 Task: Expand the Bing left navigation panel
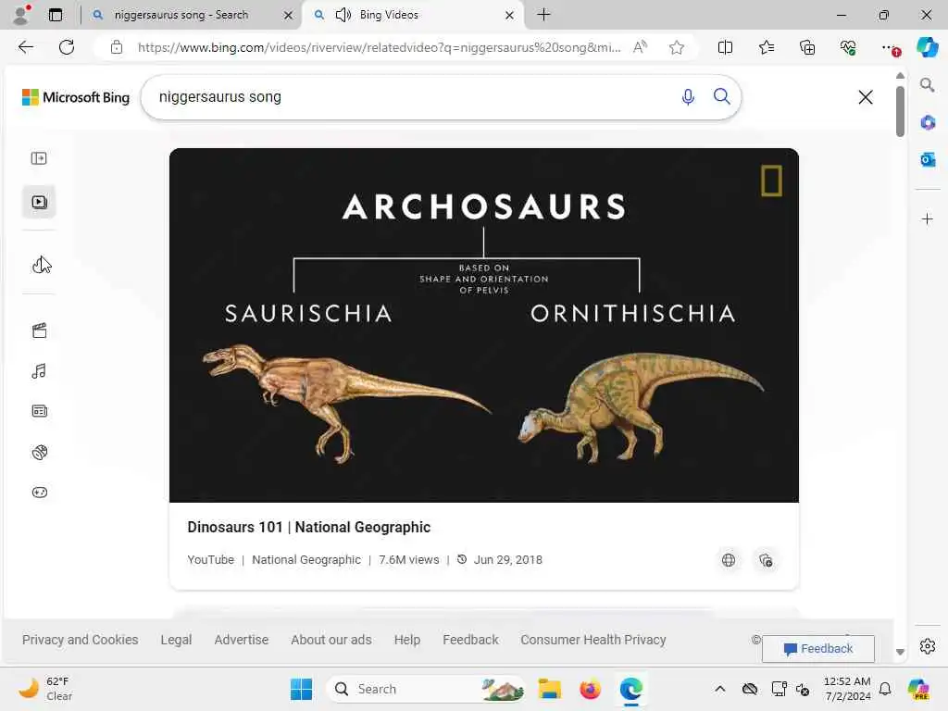pos(39,158)
